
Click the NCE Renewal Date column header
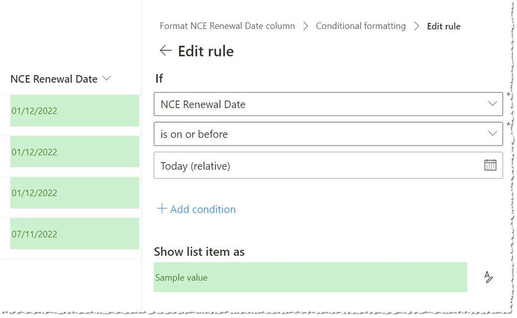54,79
